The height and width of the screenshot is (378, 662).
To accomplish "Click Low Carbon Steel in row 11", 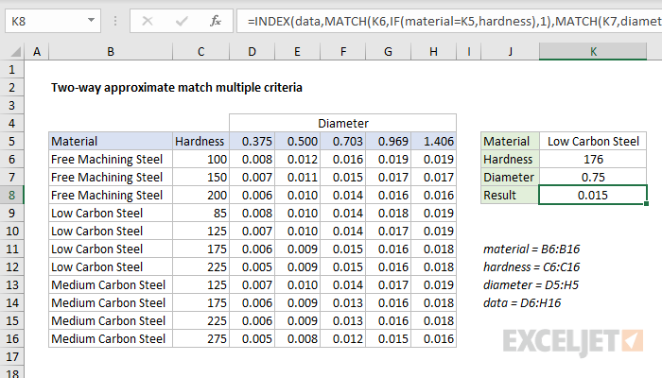I will [x=111, y=249].
